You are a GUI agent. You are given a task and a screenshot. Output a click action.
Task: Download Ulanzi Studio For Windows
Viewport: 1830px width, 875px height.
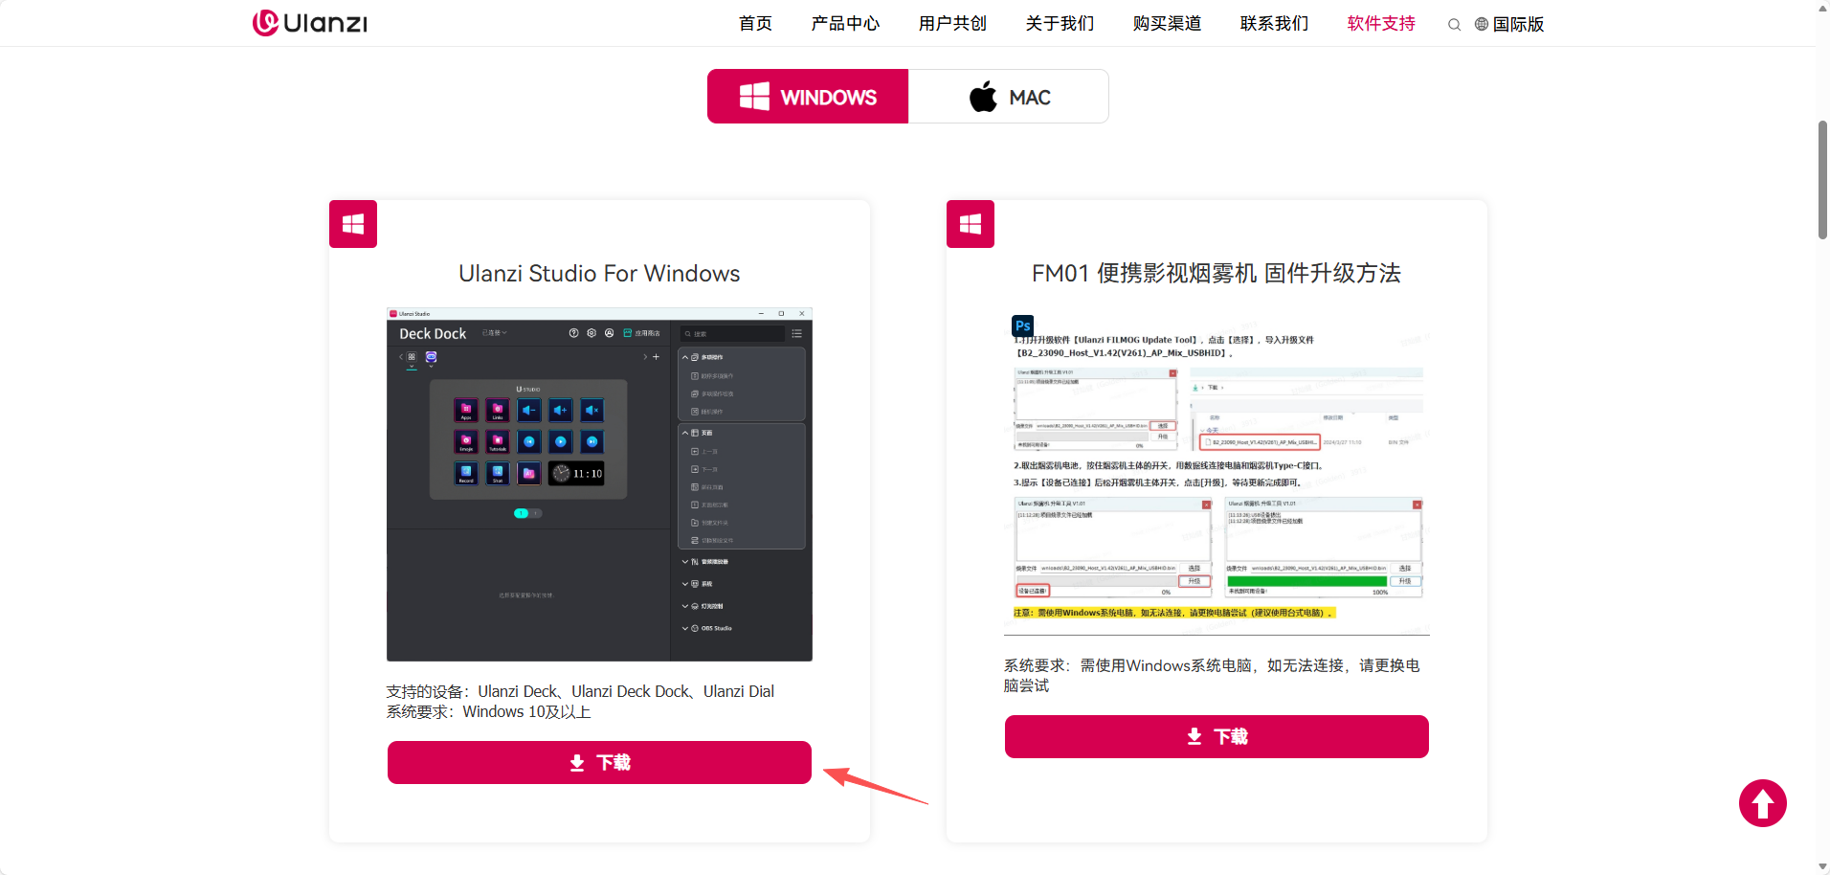coord(599,762)
